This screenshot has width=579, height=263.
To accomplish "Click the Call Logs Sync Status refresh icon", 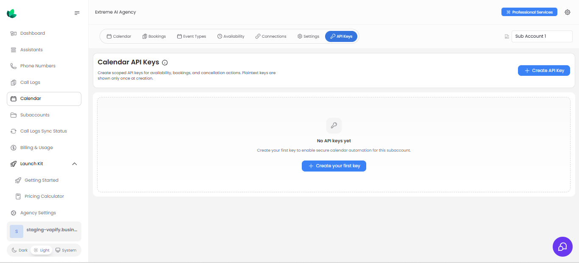I will tap(14, 131).
